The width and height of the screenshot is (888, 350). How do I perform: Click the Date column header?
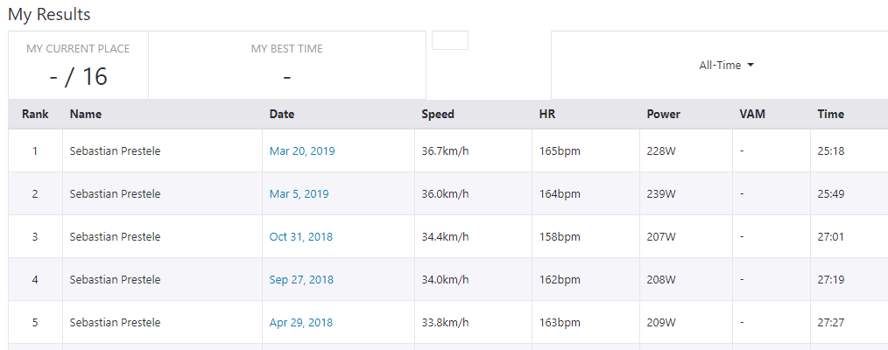pyautogui.click(x=282, y=115)
